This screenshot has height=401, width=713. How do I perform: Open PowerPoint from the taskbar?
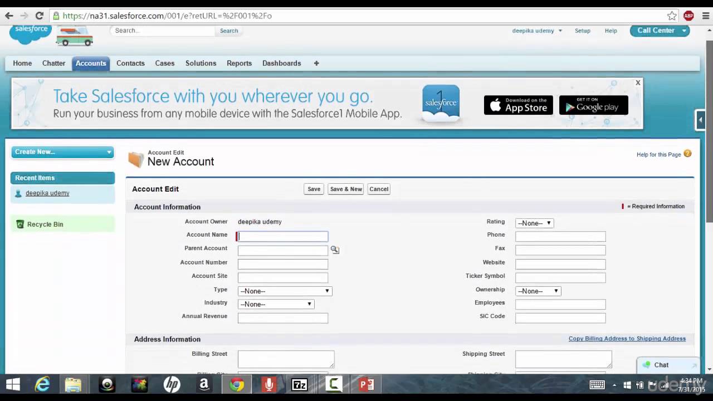(x=366, y=385)
